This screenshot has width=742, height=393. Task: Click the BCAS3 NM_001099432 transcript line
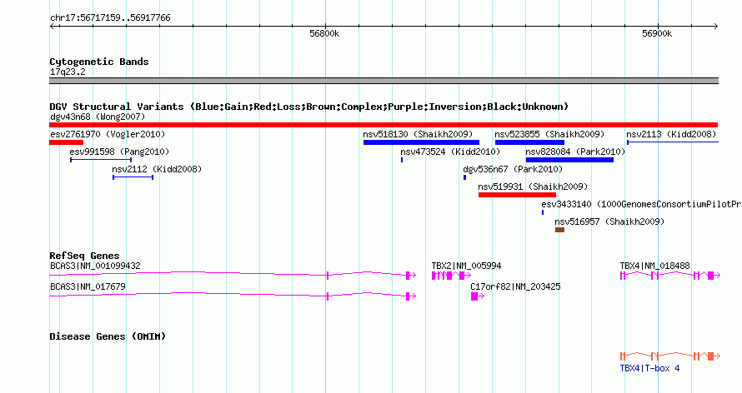(233, 275)
